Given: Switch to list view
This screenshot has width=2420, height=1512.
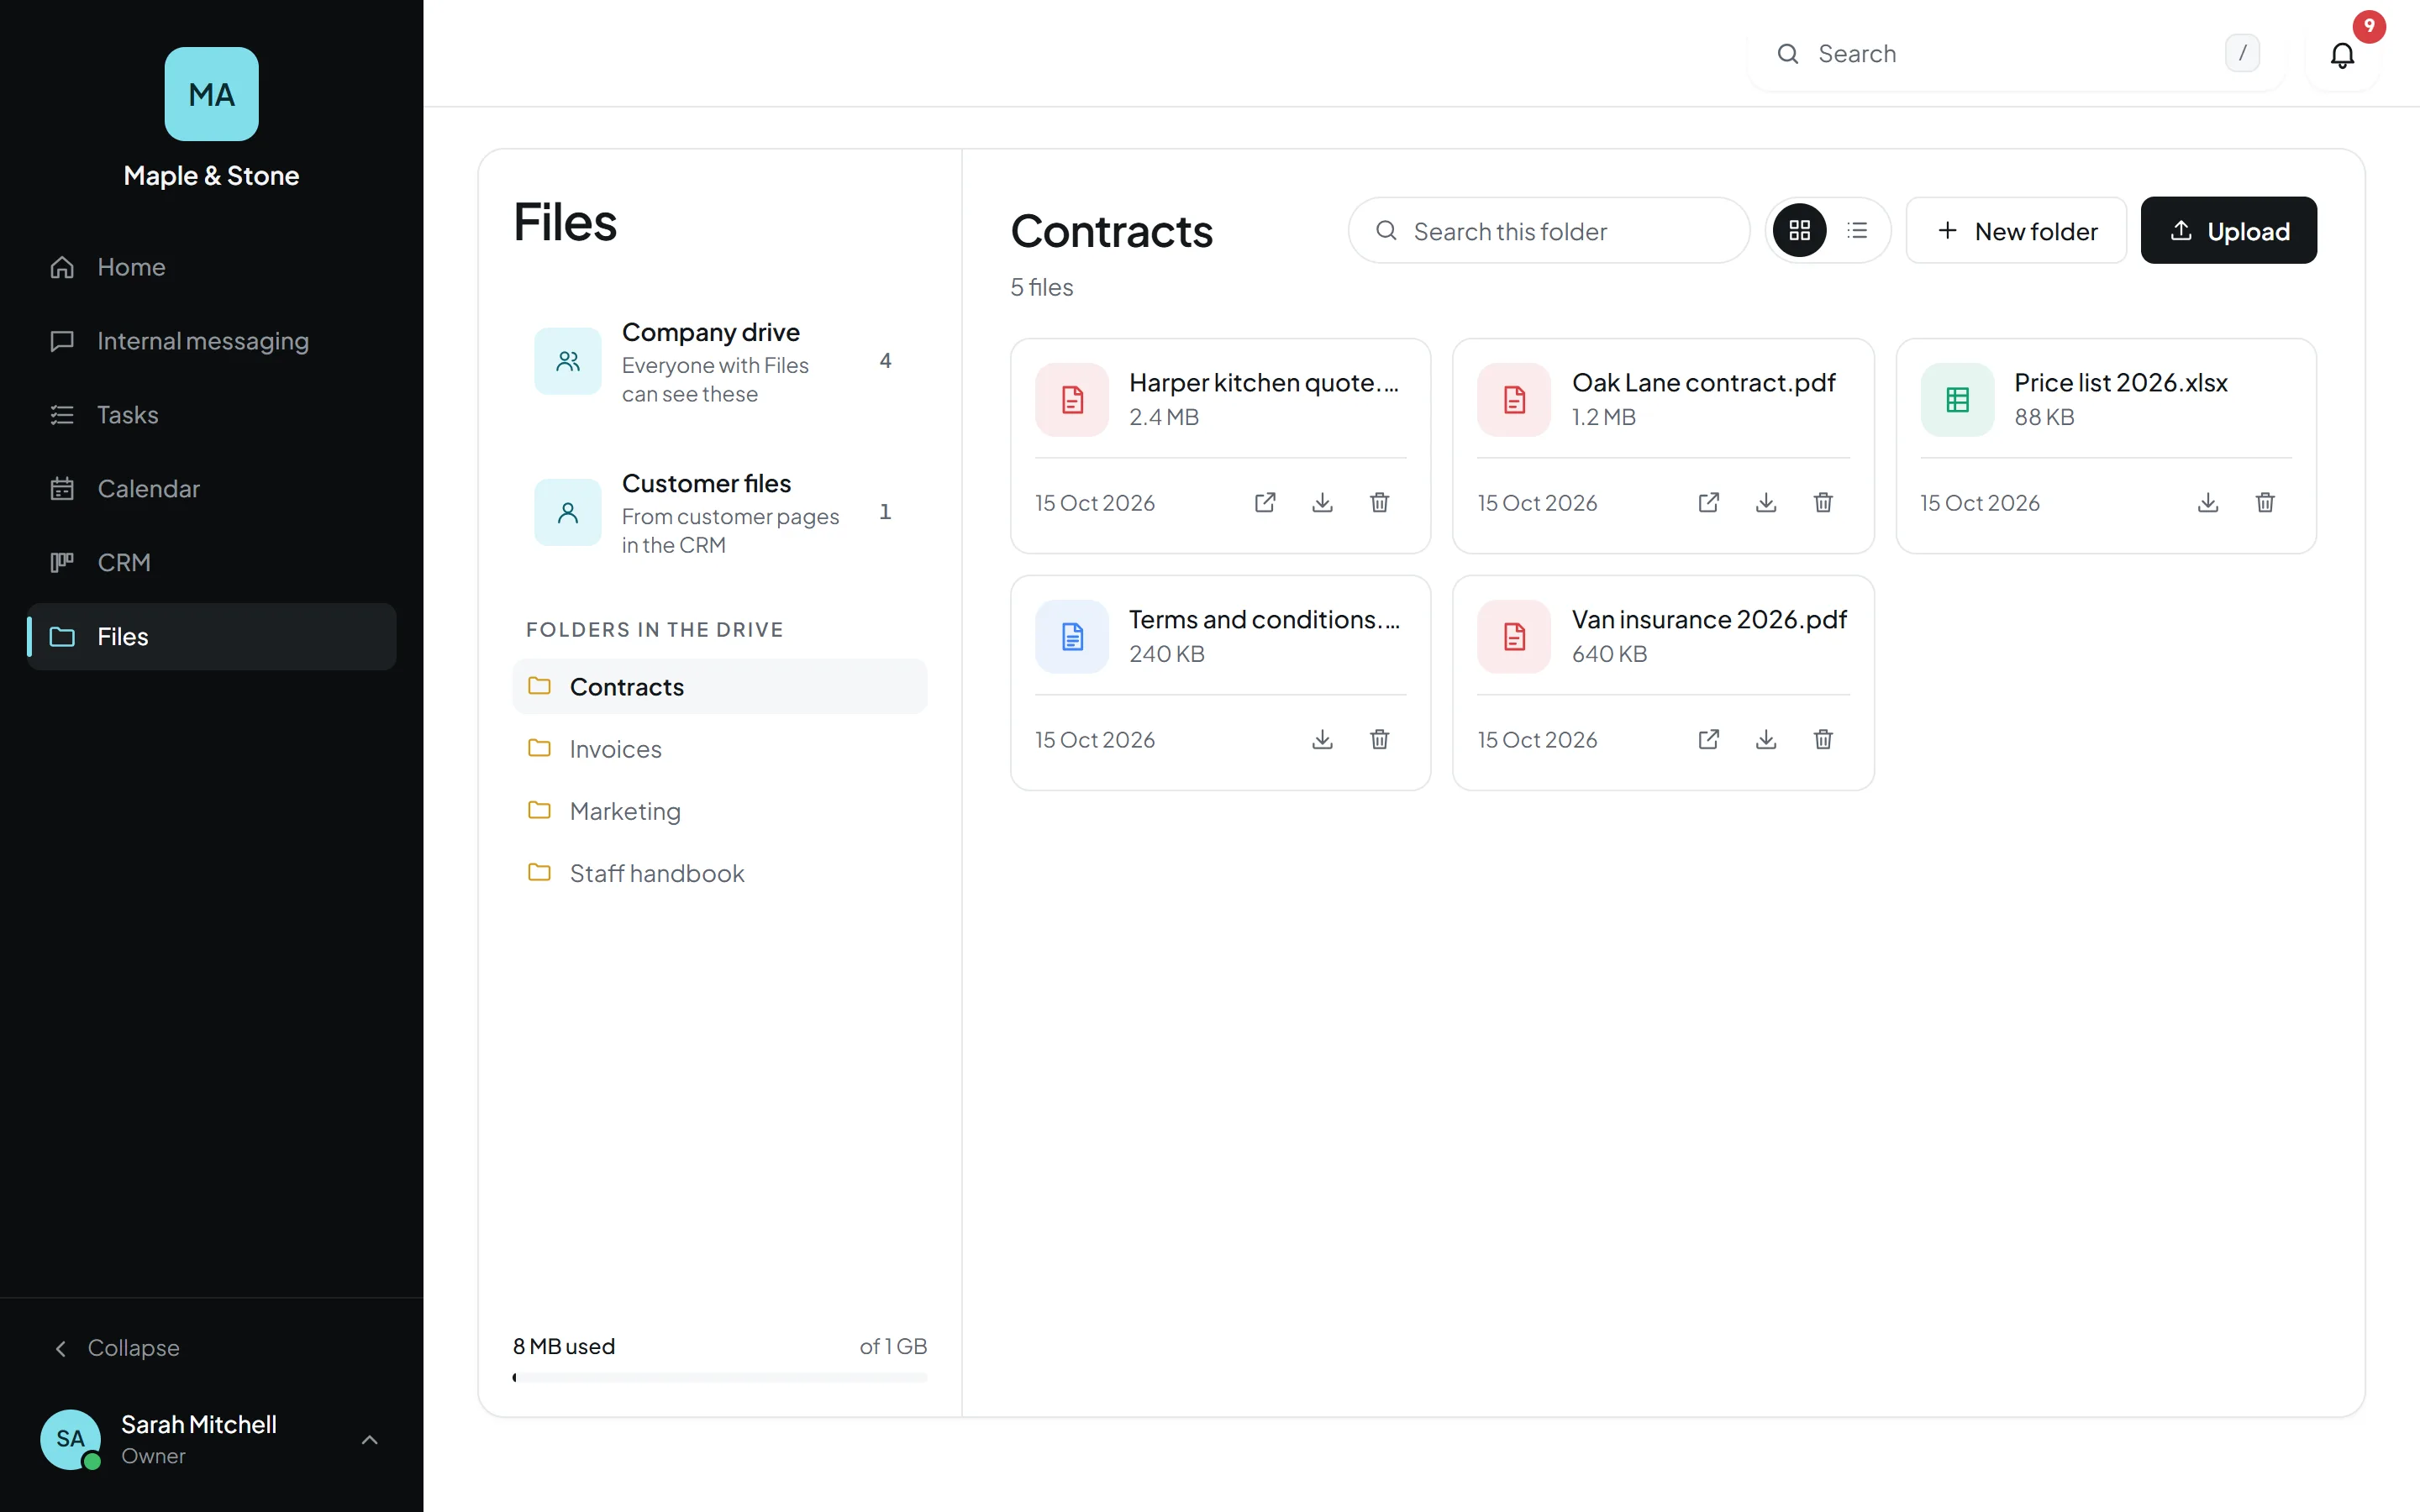Looking at the screenshot, I should tap(1857, 230).
